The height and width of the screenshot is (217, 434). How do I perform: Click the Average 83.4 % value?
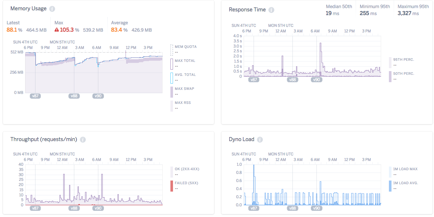coord(119,30)
